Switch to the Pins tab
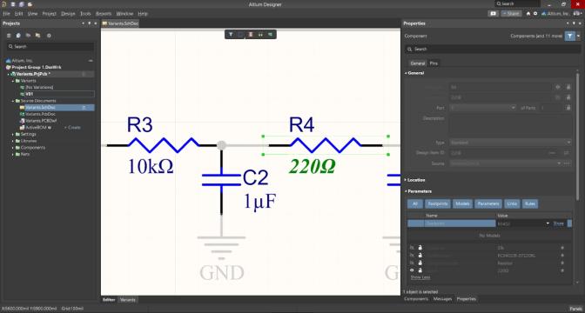The image size is (585, 313). [x=434, y=63]
